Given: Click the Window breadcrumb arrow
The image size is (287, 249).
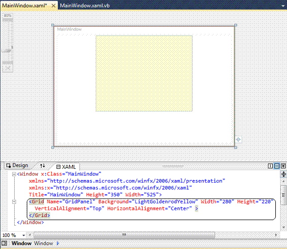Looking at the screenshot, I should [x=58, y=243].
